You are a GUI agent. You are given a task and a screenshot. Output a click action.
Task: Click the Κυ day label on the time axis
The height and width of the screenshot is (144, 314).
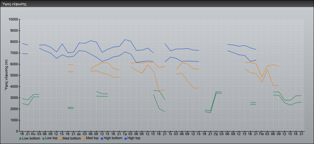(33, 134)
